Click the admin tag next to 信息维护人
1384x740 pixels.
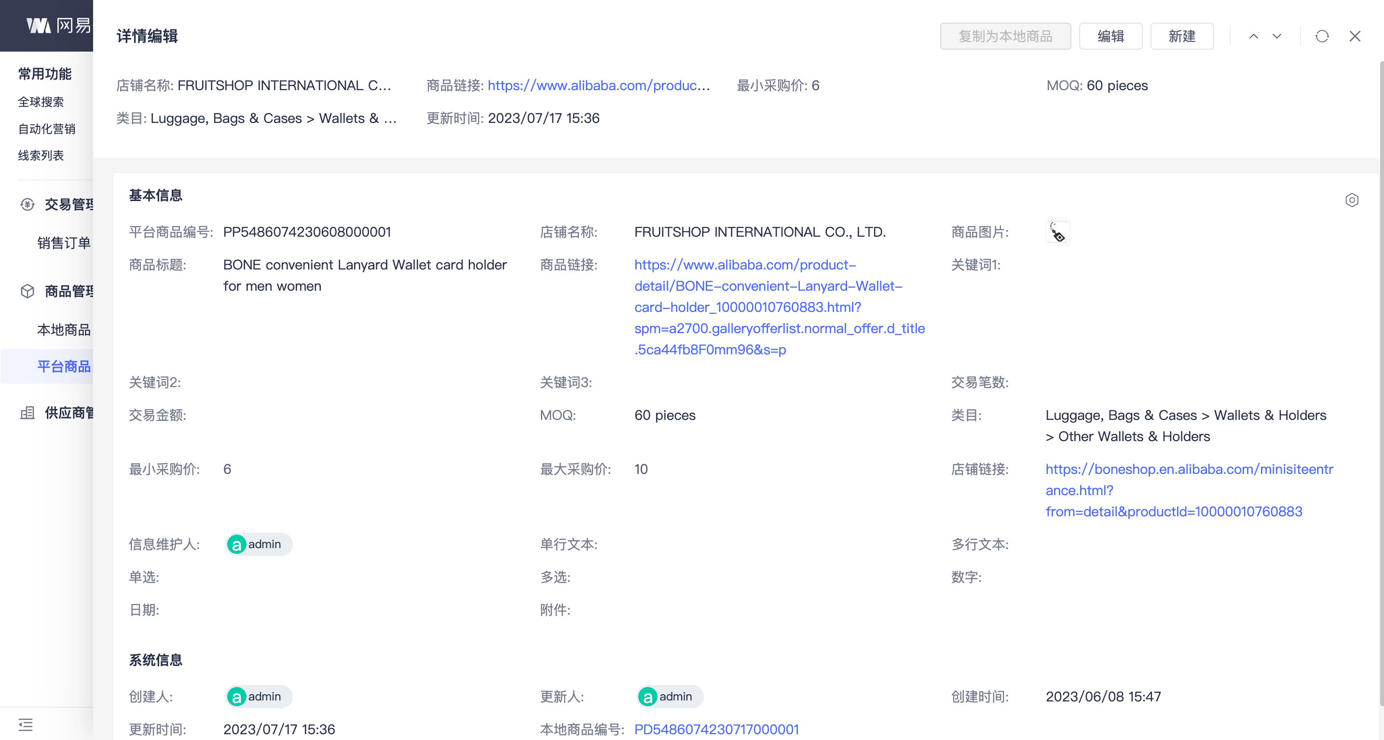pos(259,544)
